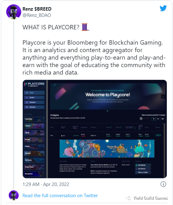
Task: Click the Twitter bird logo
Action: (x=163, y=8)
